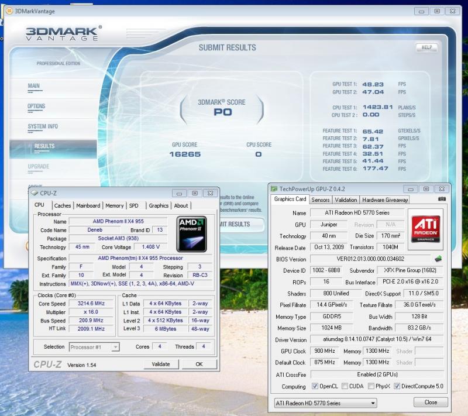
Task: Click the Specification field in CPU-Z
Action: 140,258
